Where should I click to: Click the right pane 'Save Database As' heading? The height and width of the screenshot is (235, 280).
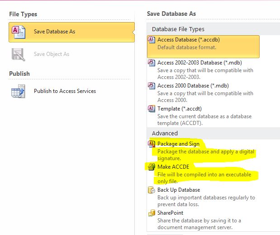coord(171,14)
